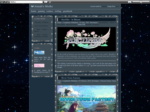
Task: Click the elapsed time display in player
Action: 46,2
